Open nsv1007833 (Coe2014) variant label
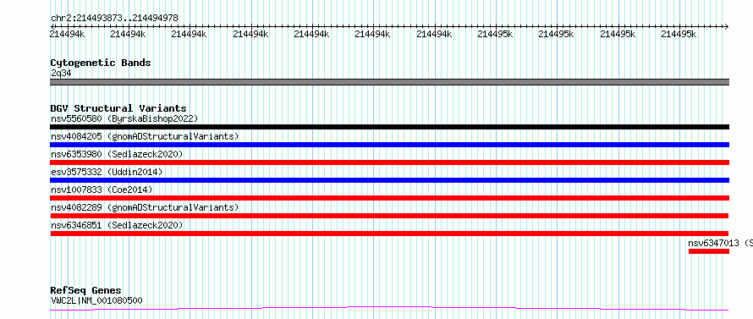The width and height of the screenshot is (753, 319). click(102, 190)
